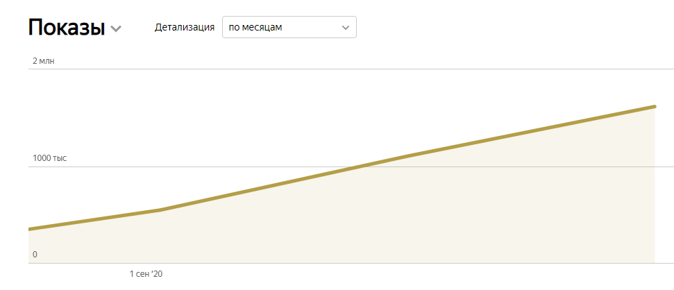Screen dimensions: 674x290
Task: Click empty chart space above the line
Action: pyautogui.click(x=258, y=116)
